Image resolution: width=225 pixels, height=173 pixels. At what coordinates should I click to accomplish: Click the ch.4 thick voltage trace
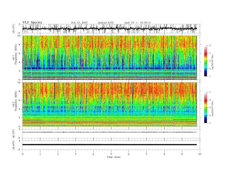[109, 145]
